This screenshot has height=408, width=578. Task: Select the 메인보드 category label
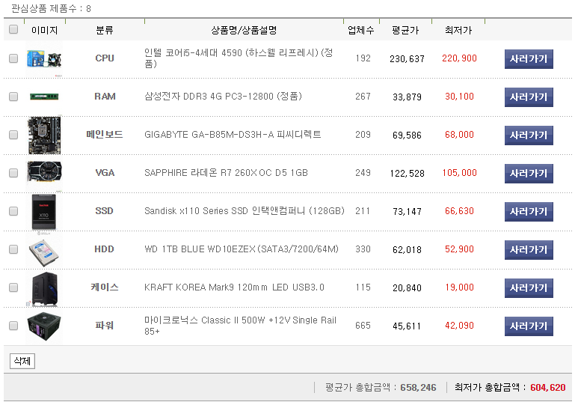point(105,135)
